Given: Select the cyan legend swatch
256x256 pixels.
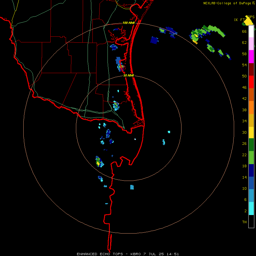Looking at the screenshot, I should [x=251, y=208].
